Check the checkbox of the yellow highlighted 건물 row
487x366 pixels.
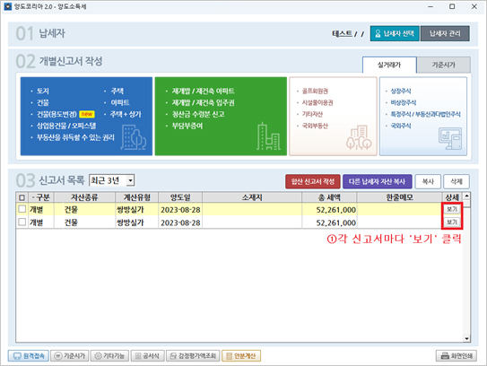pos(22,209)
